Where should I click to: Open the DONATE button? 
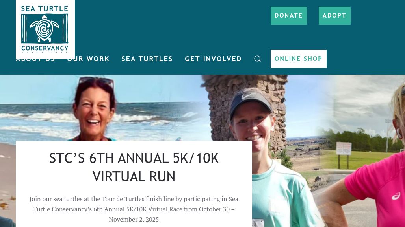[x=288, y=16]
